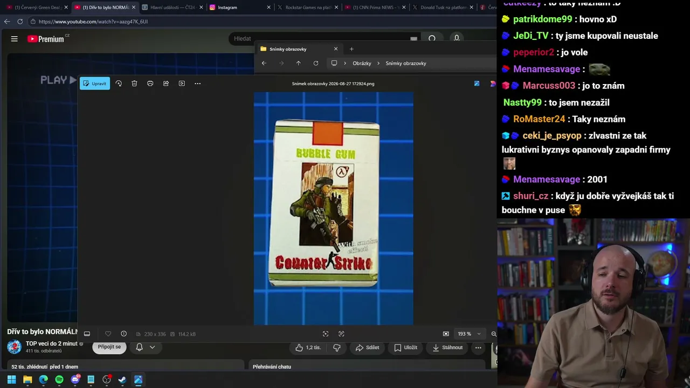Screen dimensions: 690x388
Task: Show image info in Photos viewer
Action: [x=123, y=334]
